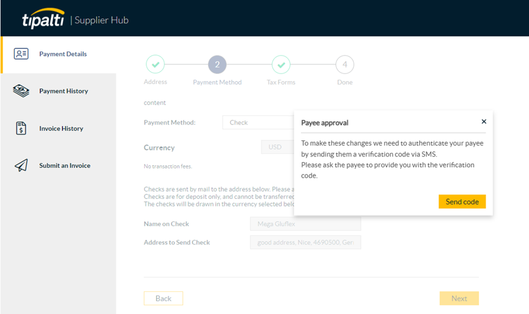Click the Invoice History document icon
529x314 pixels.
pyautogui.click(x=21, y=128)
